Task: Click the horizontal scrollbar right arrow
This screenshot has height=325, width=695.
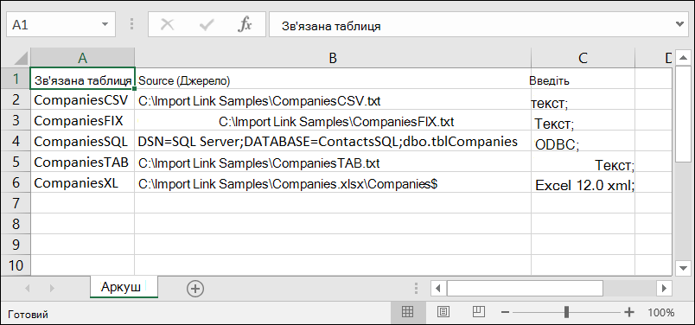Action: [664, 288]
